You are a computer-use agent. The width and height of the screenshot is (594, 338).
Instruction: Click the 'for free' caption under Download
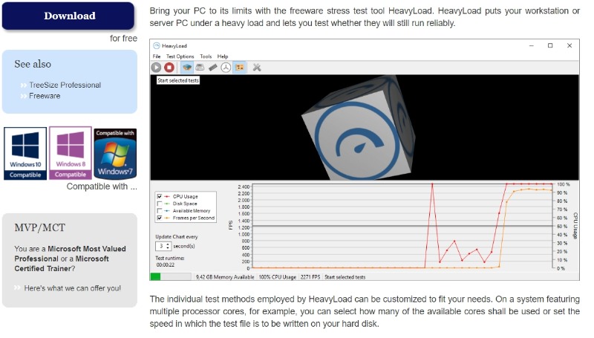[x=123, y=39]
